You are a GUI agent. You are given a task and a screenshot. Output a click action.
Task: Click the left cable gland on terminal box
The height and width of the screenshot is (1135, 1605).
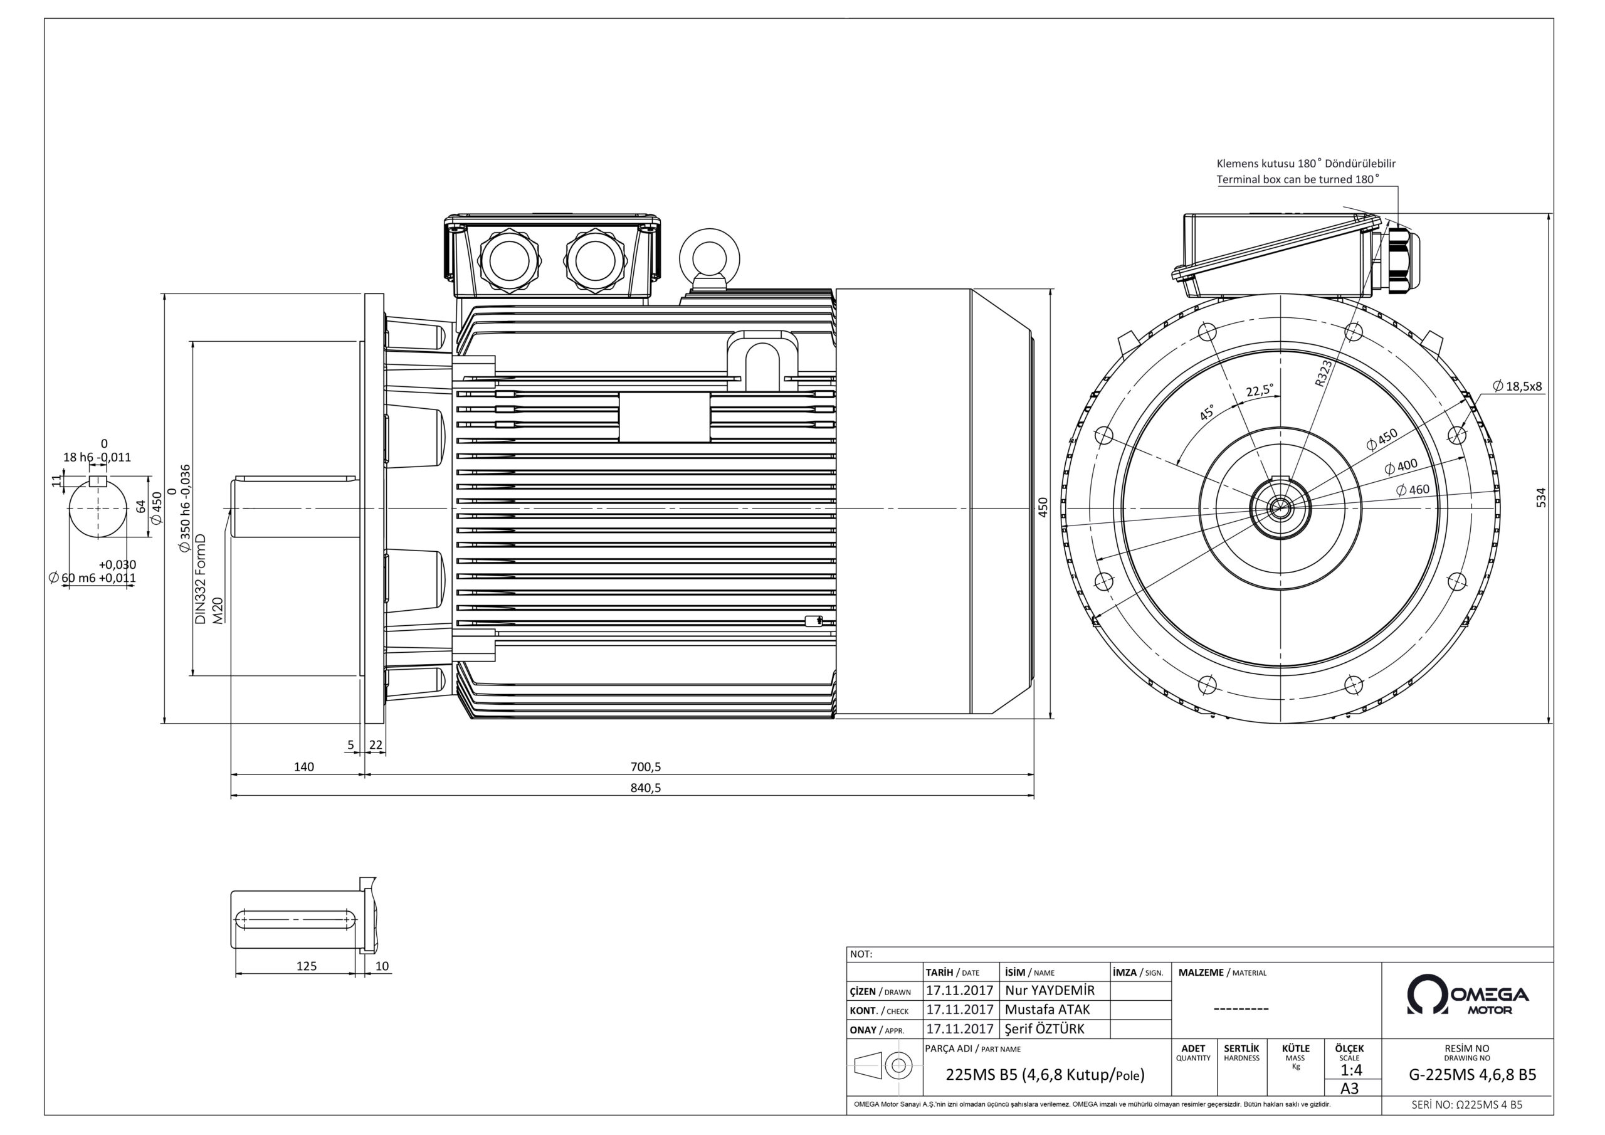(509, 262)
